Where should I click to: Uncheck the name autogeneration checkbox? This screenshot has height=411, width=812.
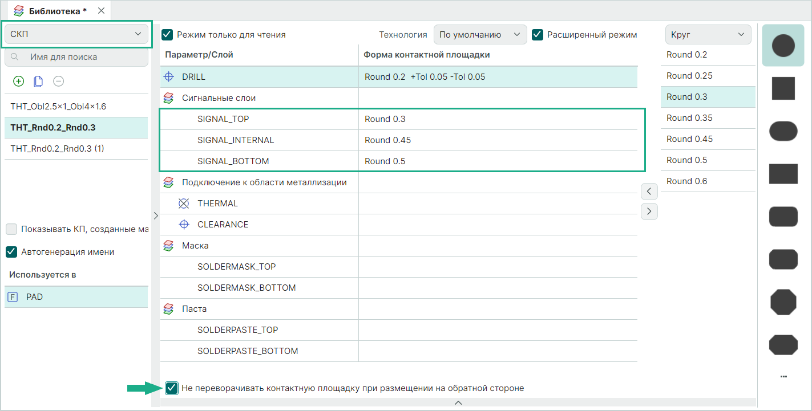[x=11, y=251]
